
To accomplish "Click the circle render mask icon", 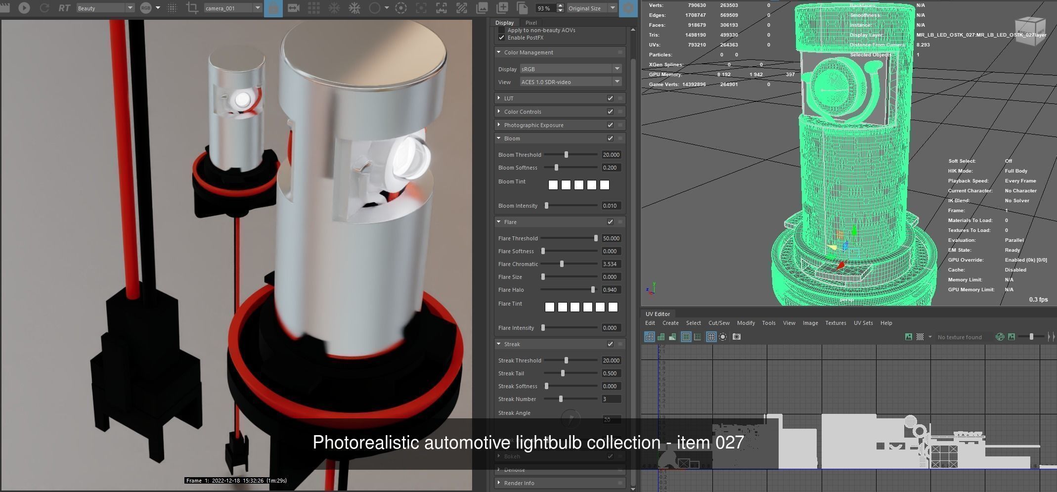I will [x=375, y=8].
